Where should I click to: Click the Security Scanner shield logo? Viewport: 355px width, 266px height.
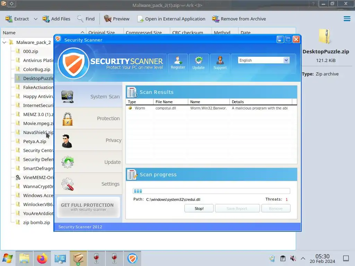73,63
